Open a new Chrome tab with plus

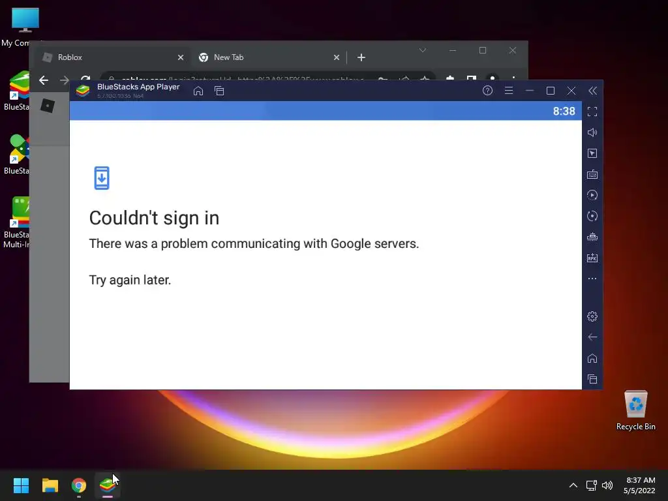pyautogui.click(x=361, y=57)
